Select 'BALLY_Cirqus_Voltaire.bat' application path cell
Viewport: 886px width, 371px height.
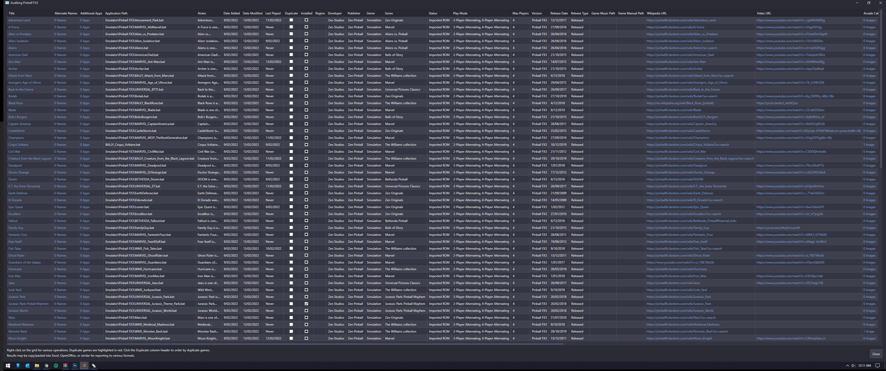point(150,145)
